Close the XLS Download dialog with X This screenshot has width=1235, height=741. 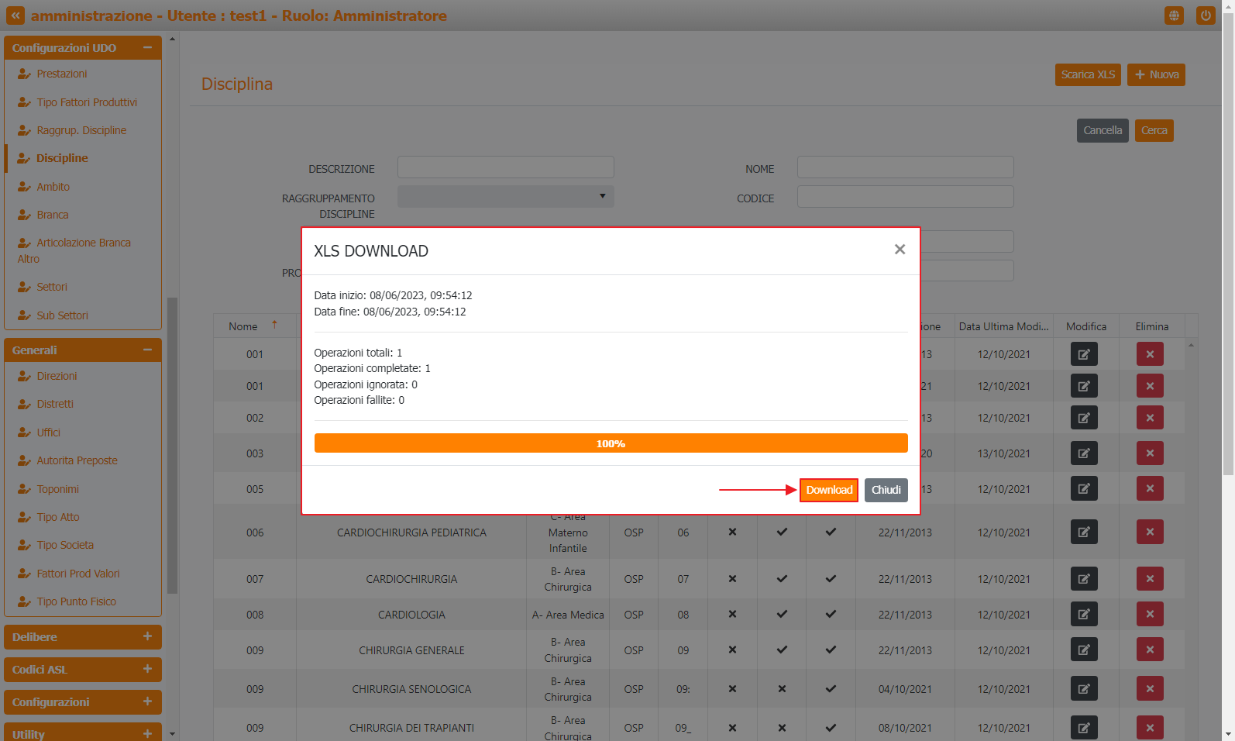[899, 250]
